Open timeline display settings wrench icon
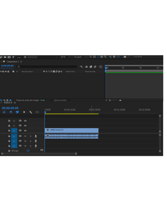The height and width of the screenshot is (220, 167). click(x=31, y=112)
